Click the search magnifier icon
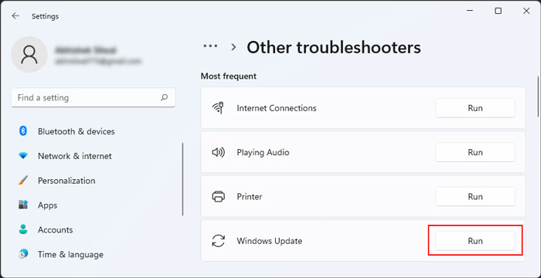 [x=164, y=97]
